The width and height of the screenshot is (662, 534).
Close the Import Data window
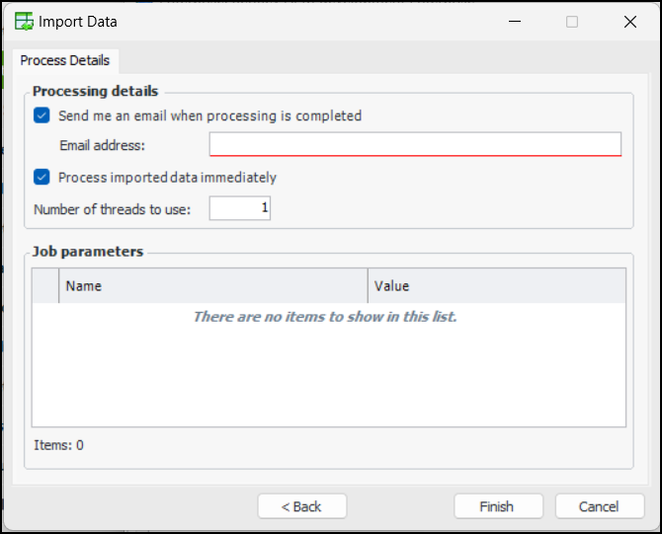click(629, 21)
